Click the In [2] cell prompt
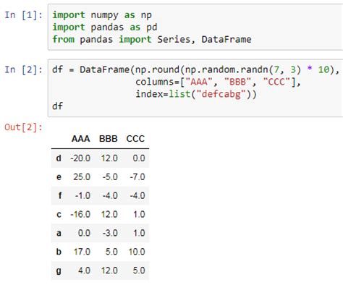The width and height of the screenshot is (343, 285). click(x=23, y=69)
